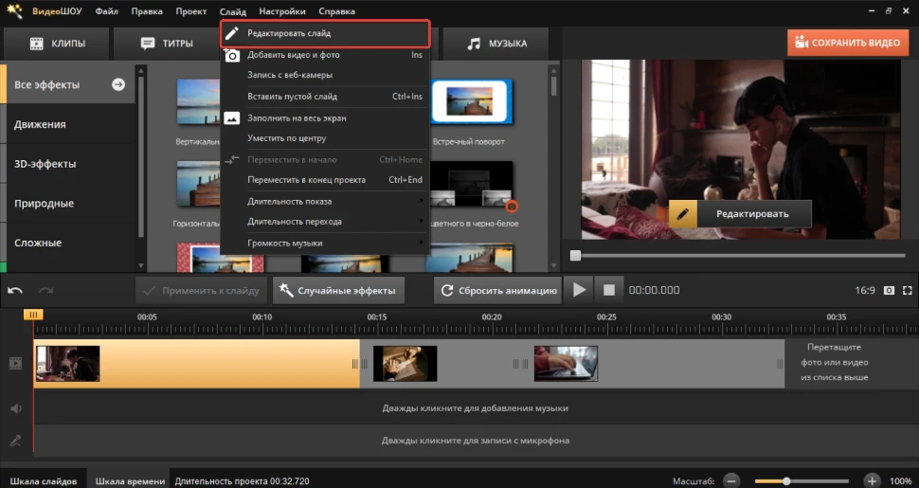Screen dimensions: 919x488
Task: Select the third clip with laptop thumbnail
Action: pyautogui.click(x=567, y=364)
